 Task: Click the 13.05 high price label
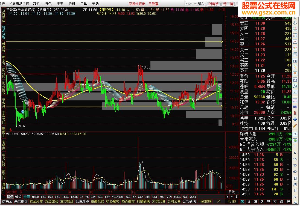(x=146, y=67)
